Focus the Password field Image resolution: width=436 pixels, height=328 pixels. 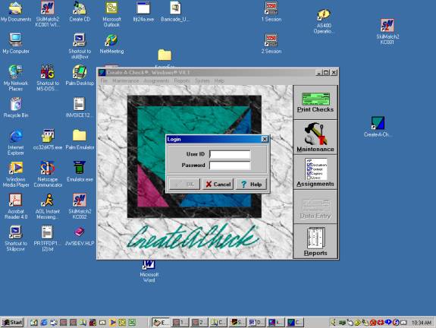pyautogui.click(x=230, y=166)
